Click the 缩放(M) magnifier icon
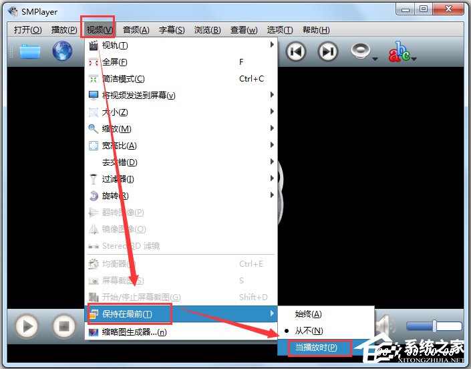The height and width of the screenshot is (369, 471). 94,129
